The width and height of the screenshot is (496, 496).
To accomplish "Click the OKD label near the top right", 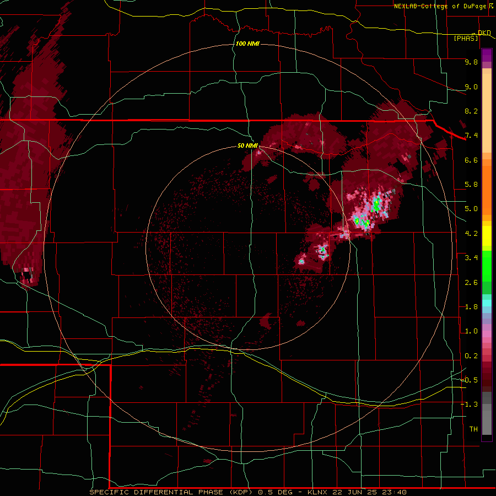I will pos(484,33).
